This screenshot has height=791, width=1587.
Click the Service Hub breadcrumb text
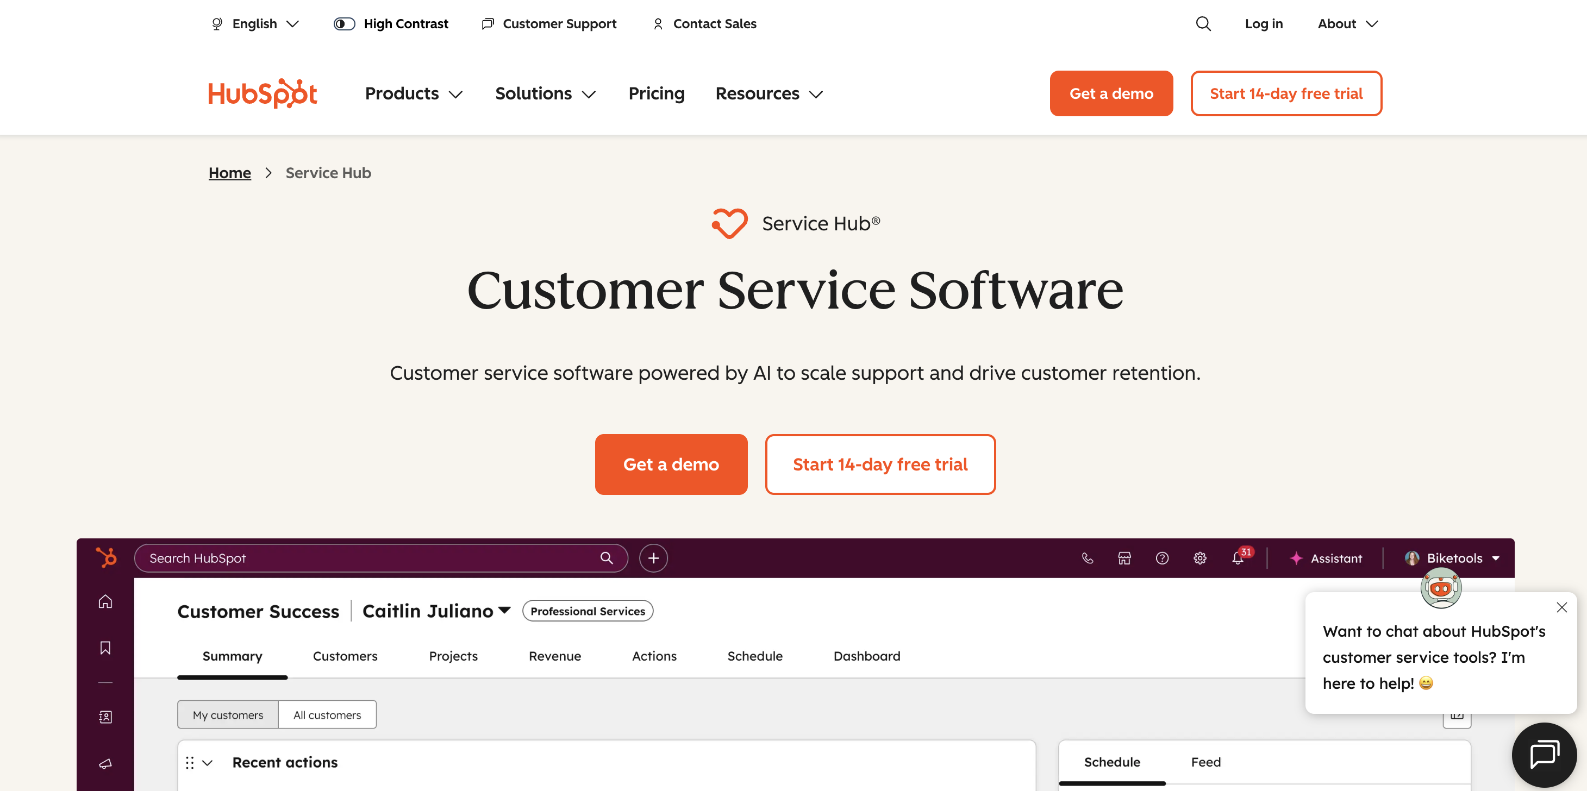pyautogui.click(x=328, y=173)
